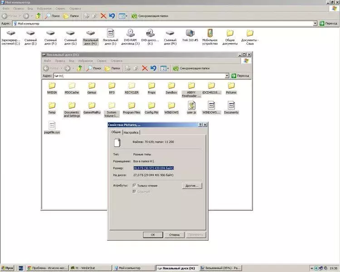Click the highlighted size value text
The height and width of the screenshot is (272, 340).
154,168
